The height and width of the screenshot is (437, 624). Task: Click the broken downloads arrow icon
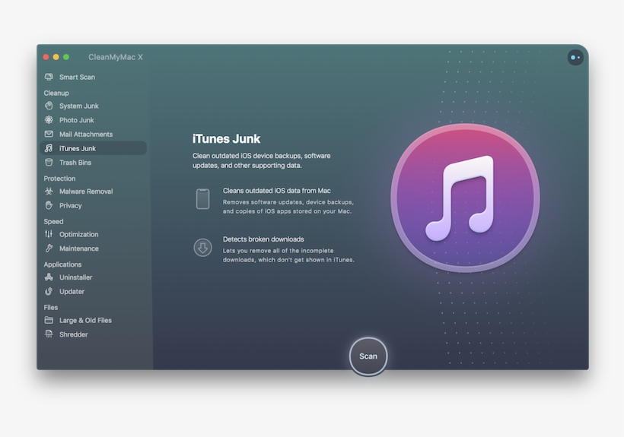point(202,248)
